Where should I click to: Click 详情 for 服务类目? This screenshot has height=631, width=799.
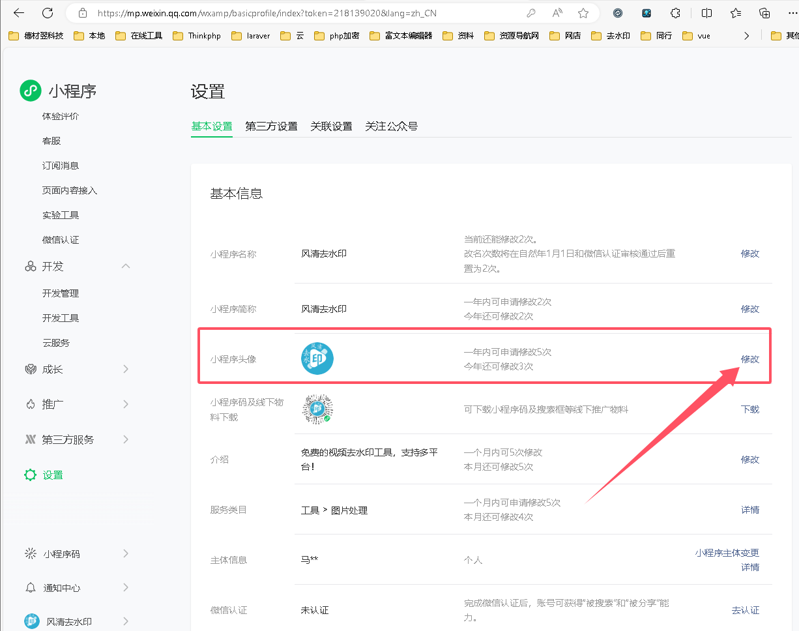(750, 510)
